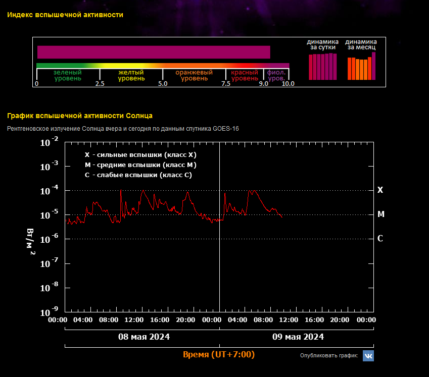Screen dimensions: 429x377
Task: Click 'Опубликовать график:' label
Action: [329, 355]
